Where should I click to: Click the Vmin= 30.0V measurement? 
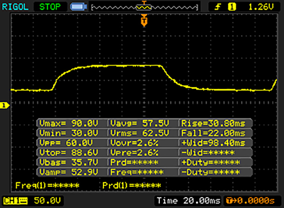(69, 133)
